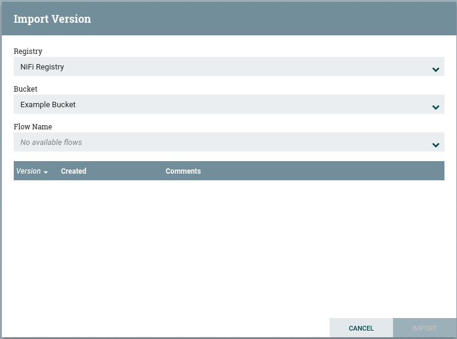Click the Bucket dropdown chevron arrow
457x339 pixels.
pyautogui.click(x=435, y=107)
